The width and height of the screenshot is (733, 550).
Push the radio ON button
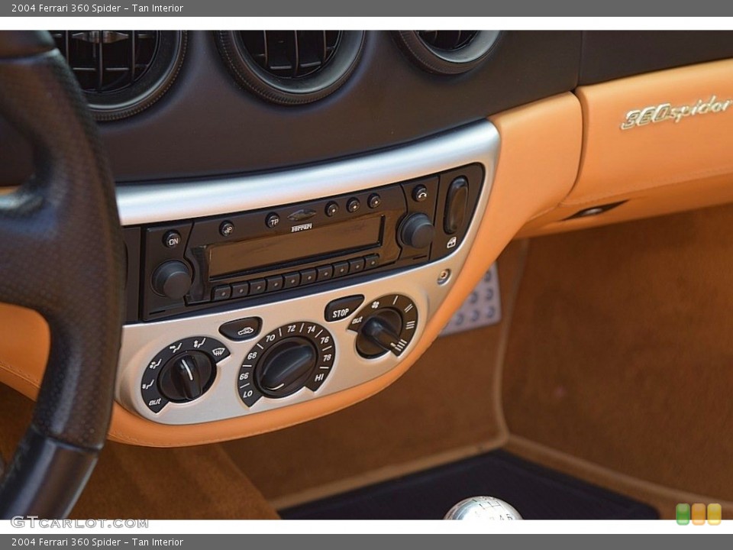tap(173, 241)
